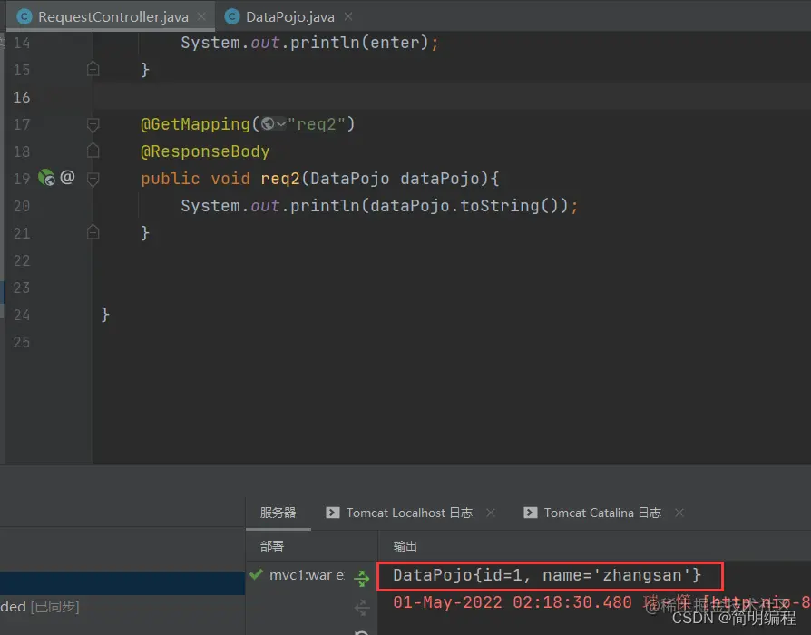Click line number 20 in the gutter

tap(21, 206)
